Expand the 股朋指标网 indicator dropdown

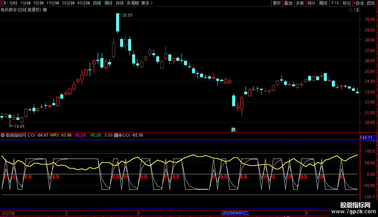3,135
